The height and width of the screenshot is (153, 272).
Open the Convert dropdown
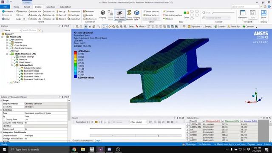pos(249,26)
